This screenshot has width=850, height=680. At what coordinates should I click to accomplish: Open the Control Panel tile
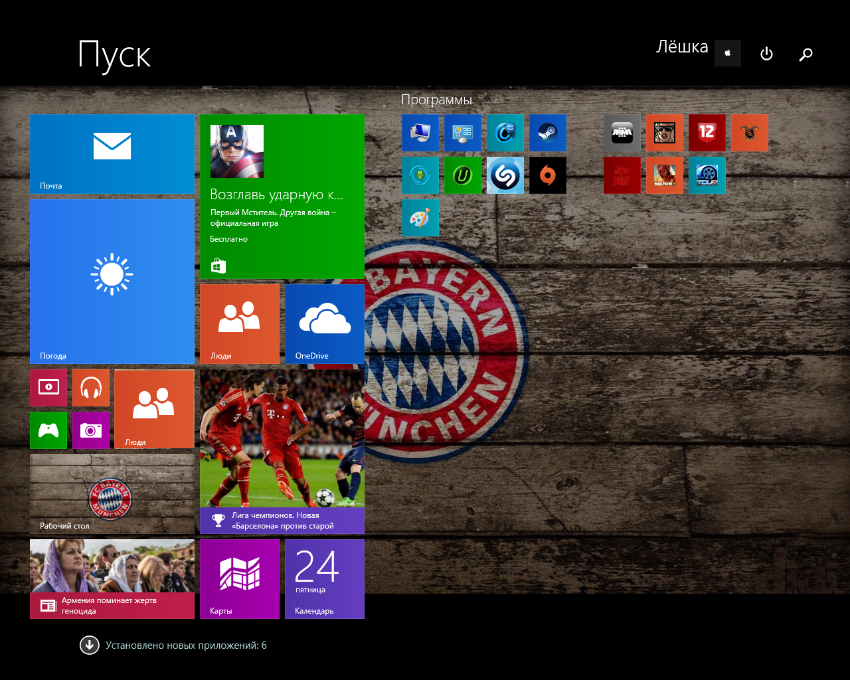tap(463, 133)
